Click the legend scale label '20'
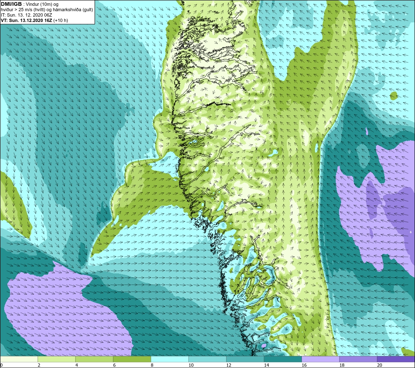The width and height of the screenshot is (415, 368). point(380,365)
